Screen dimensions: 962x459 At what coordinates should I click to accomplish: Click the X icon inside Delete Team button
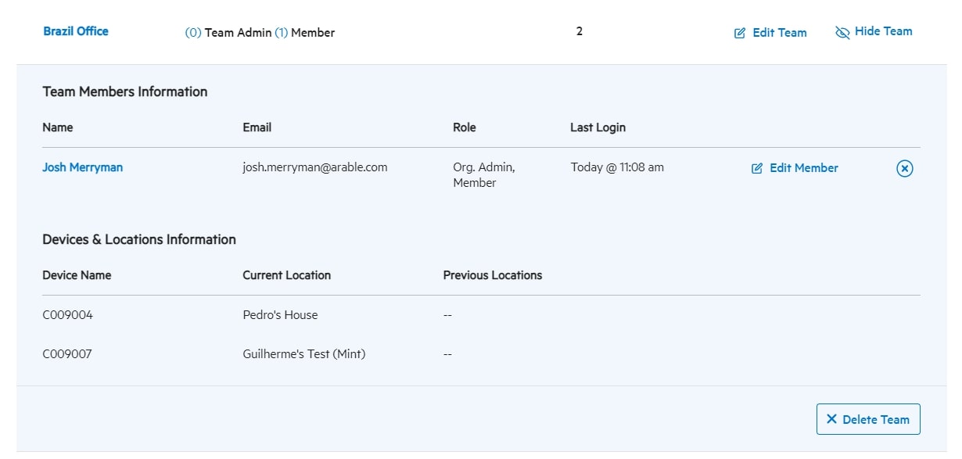pyautogui.click(x=831, y=419)
